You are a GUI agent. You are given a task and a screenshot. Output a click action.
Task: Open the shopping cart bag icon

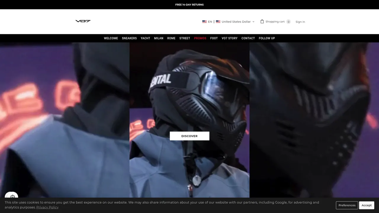(x=262, y=21)
